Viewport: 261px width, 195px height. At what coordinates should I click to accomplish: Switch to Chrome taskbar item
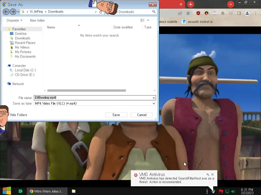pos(47,191)
